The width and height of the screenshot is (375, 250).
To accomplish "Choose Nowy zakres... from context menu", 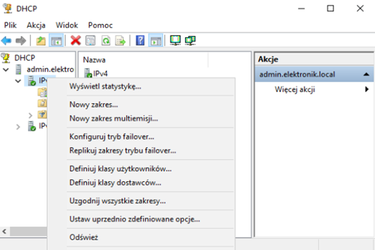I will click(x=94, y=105).
